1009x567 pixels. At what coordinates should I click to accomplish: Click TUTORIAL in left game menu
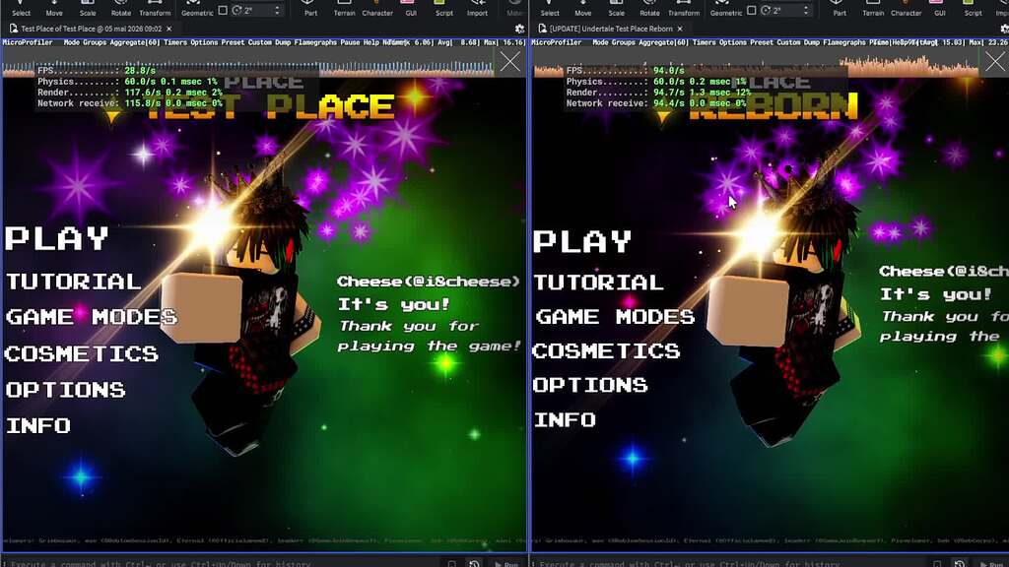tap(73, 282)
